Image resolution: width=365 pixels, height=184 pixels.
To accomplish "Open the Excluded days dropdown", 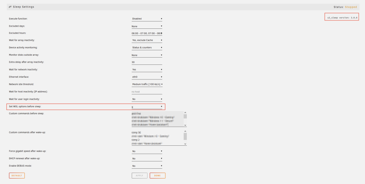I will coord(147,26).
